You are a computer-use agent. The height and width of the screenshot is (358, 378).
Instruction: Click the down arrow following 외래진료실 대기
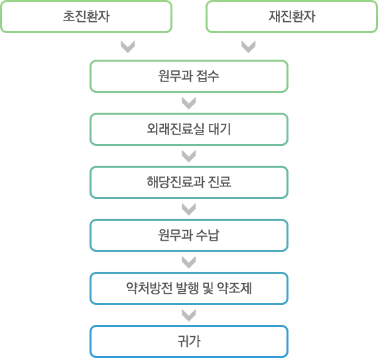[189, 156]
